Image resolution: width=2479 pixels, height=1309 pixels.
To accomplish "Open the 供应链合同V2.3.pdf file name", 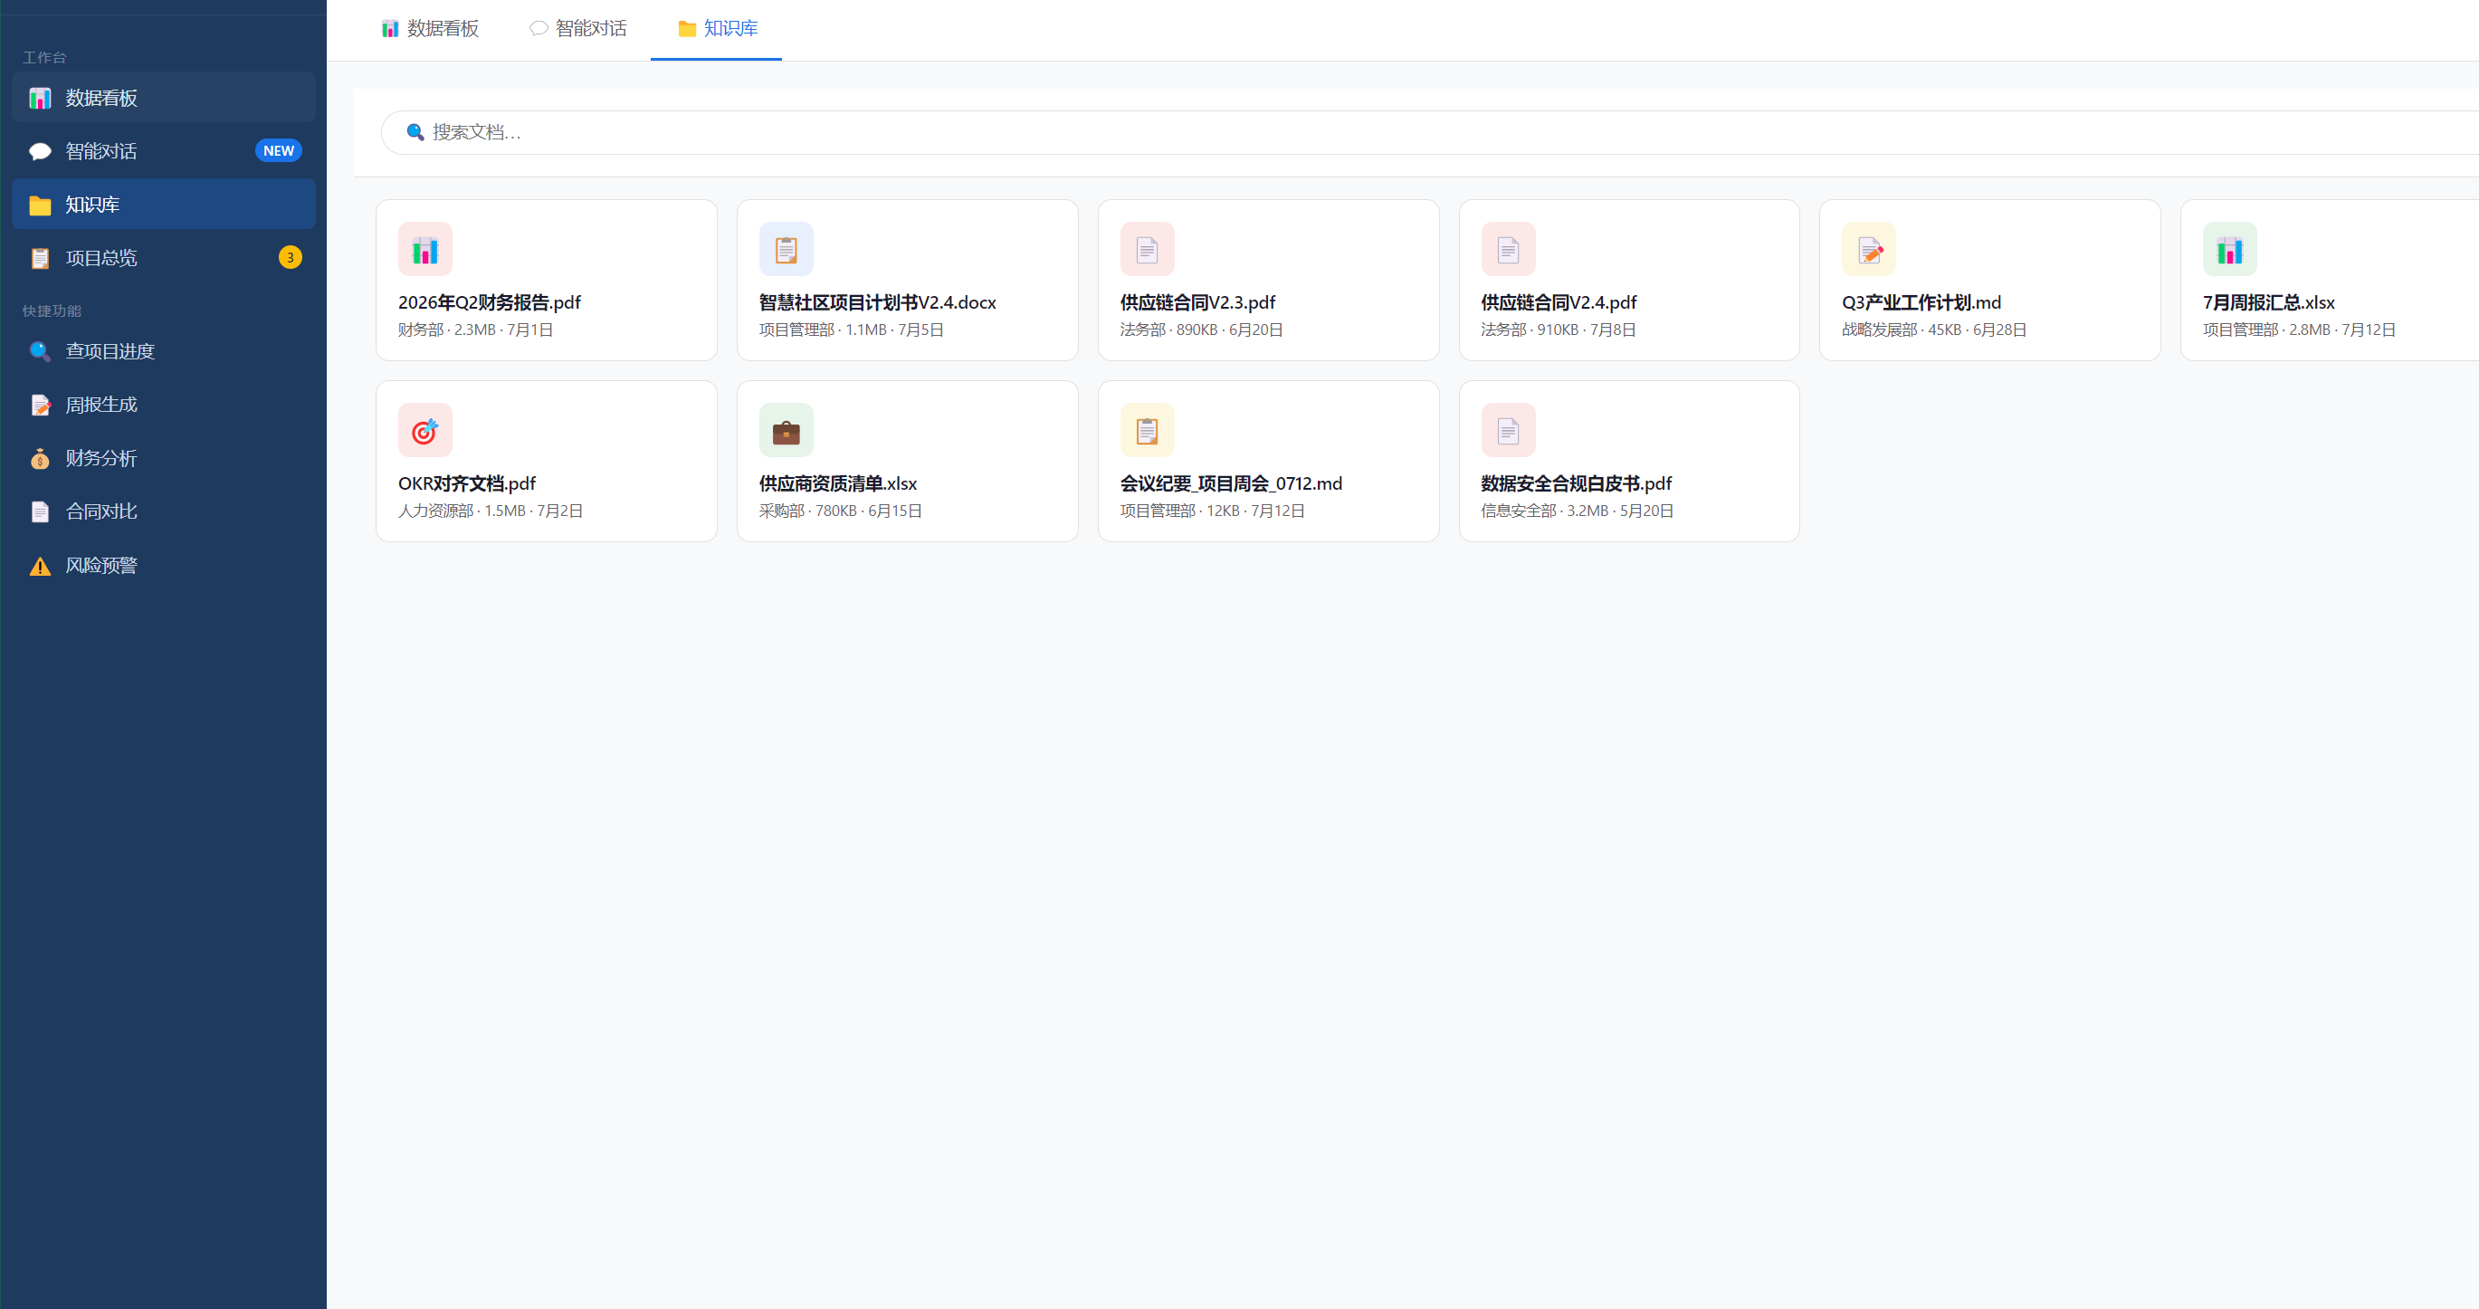I will click(x=1197, y=303).
